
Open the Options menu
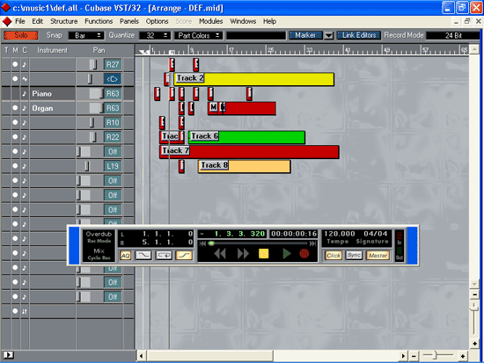click(157, 21)
